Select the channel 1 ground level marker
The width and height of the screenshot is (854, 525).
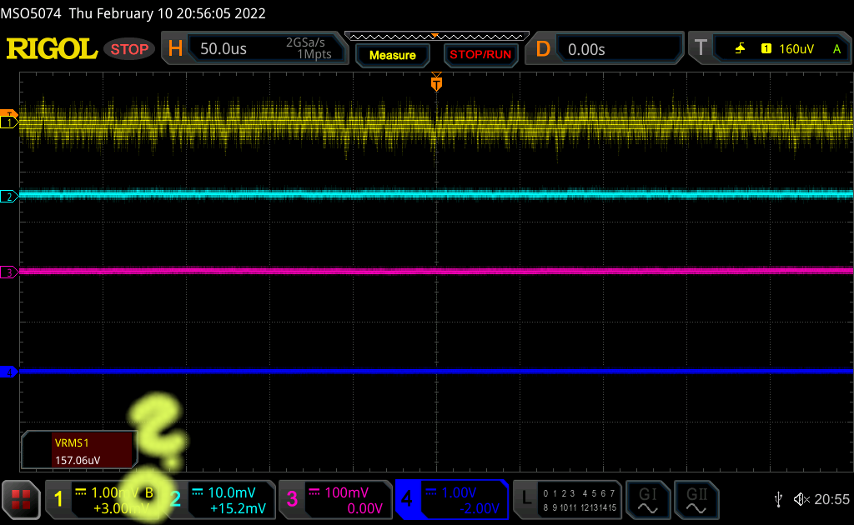click(8, 122)
